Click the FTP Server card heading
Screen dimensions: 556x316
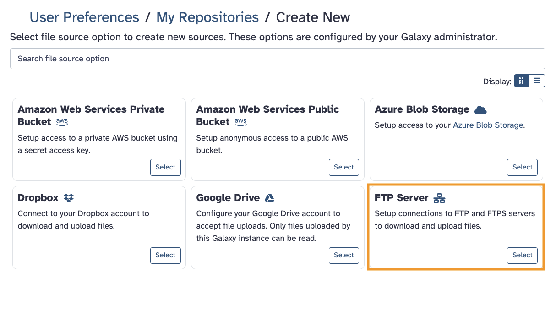[x=401, y=198]
